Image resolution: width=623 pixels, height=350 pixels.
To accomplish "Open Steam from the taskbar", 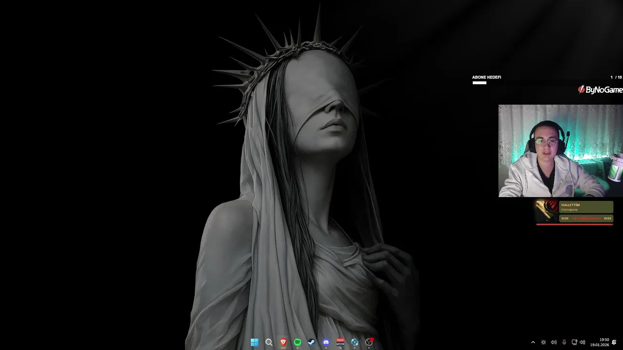I will (x=311, y=342).
